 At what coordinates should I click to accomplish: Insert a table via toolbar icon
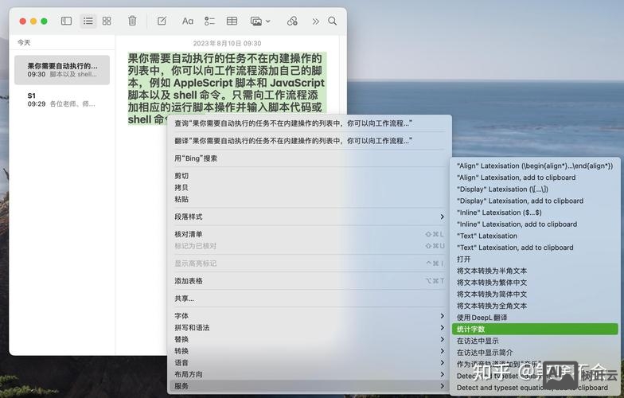(232, 21)
